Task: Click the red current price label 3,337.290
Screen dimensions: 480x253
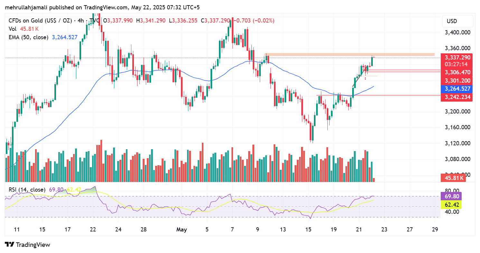Action: pos(457,58)
